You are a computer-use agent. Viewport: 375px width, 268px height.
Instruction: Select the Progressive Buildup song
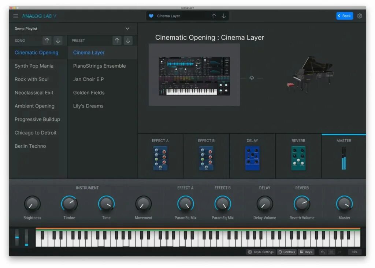point(38,120)
